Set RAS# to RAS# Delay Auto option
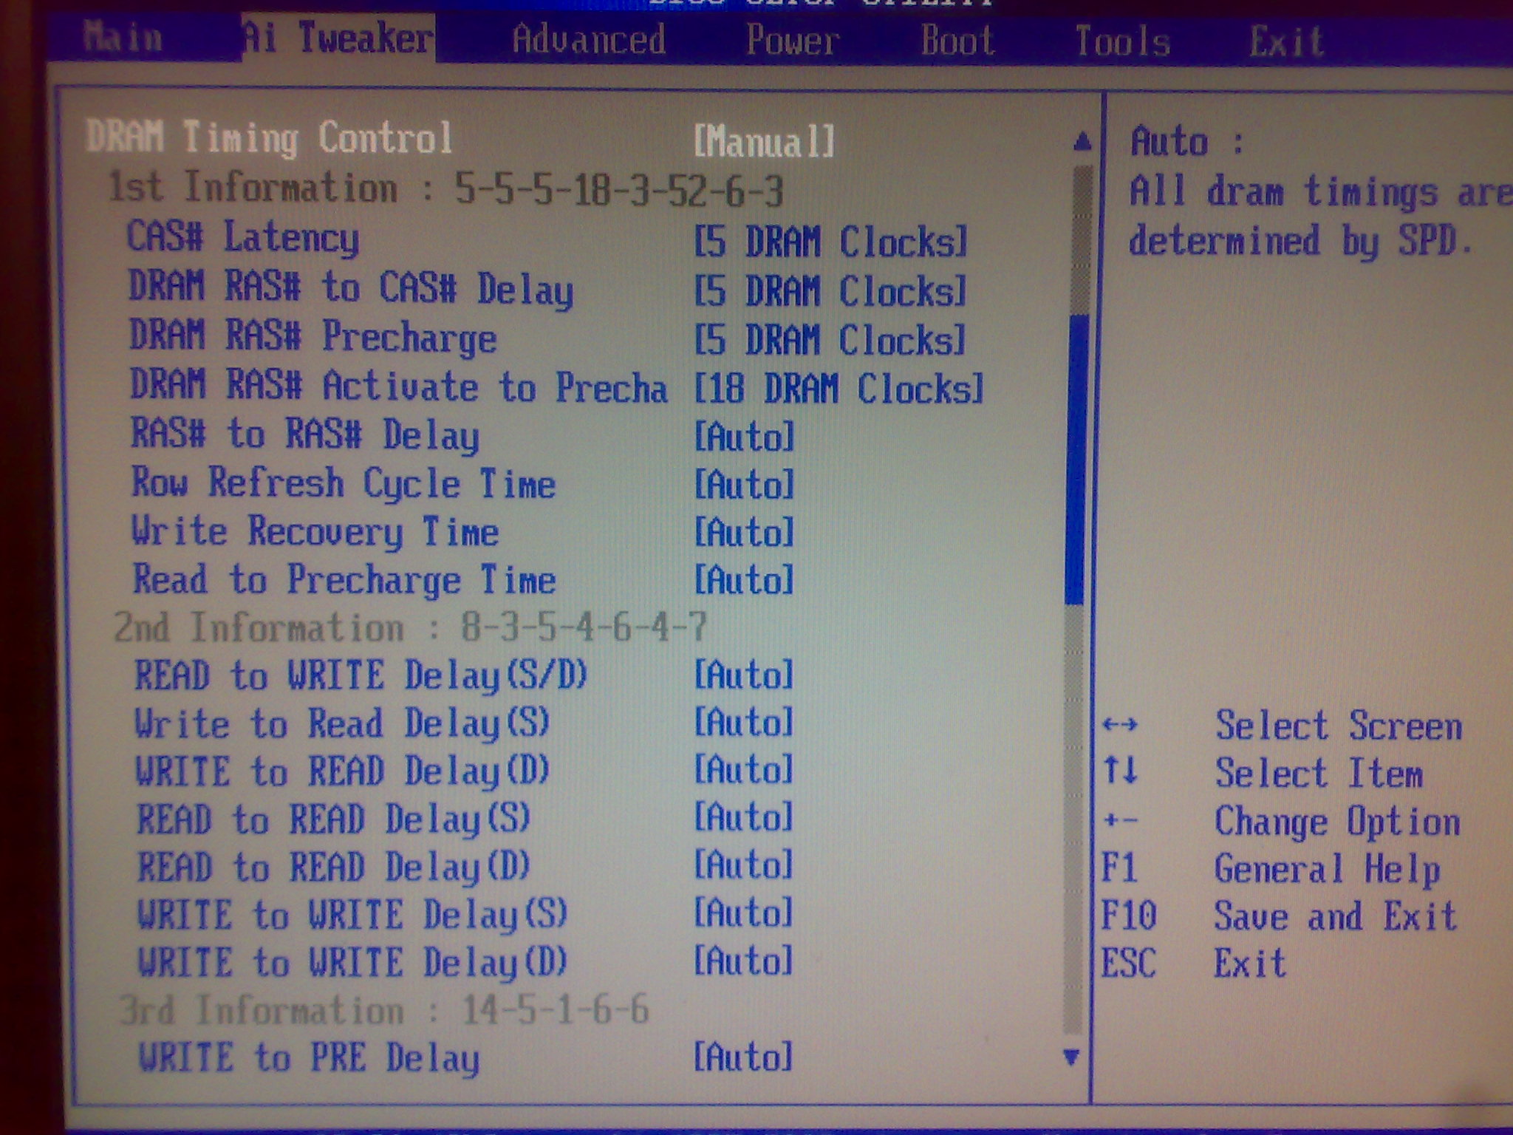 (x=745, y=437)
